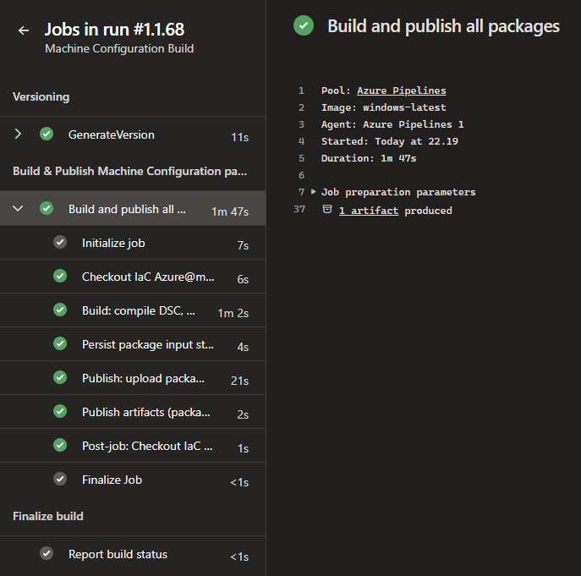Click the Duration: 1m 47s log line
The image size is (581, 576).
click(x=369, y=158)
